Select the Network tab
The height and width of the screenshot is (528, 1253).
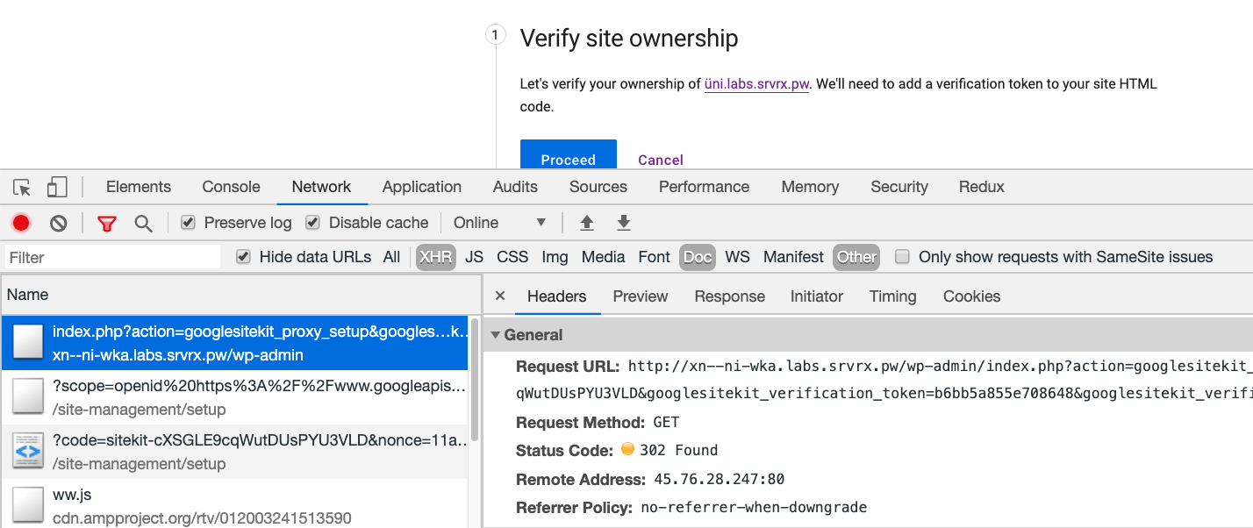point(321,187)
